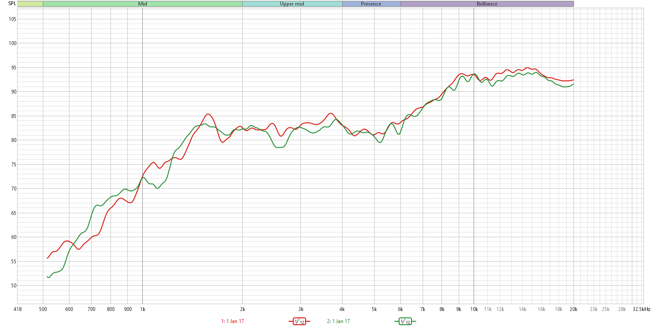Click the 600 frequency axis label
Screen dimensions: 652x326
pos(69,309)
